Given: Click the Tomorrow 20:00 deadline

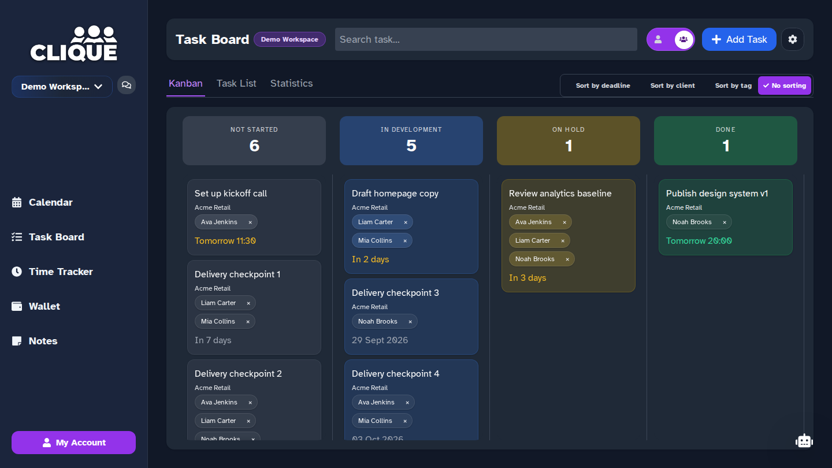Looking at the screenshot, I should click(699, 241).
